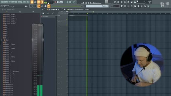Open the Line snap dropdown
Viewport: 171px width, 96px height.
click(x=116, y=6)
